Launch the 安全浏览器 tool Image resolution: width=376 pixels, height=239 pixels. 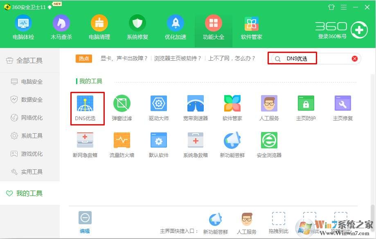click(x=269, y=145)
